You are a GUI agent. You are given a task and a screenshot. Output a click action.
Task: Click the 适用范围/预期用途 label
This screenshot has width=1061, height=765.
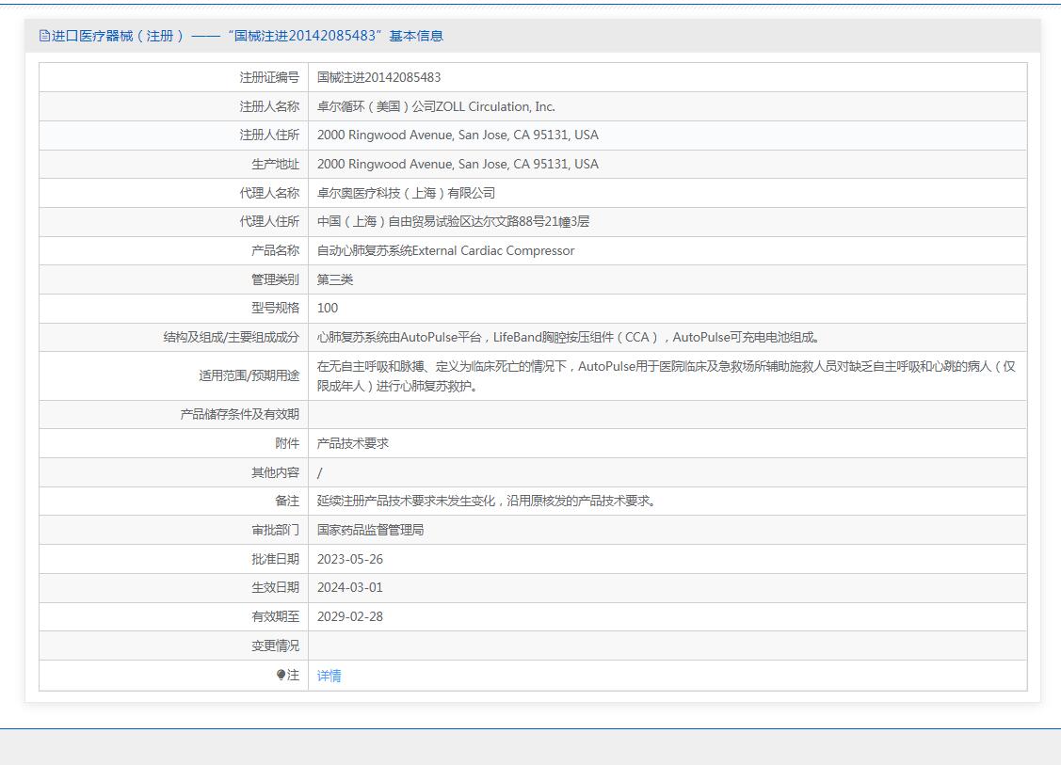[249, 375]
